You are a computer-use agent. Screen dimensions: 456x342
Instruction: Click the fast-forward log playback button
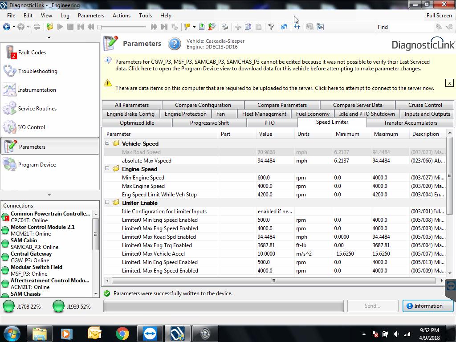point(154,27)
